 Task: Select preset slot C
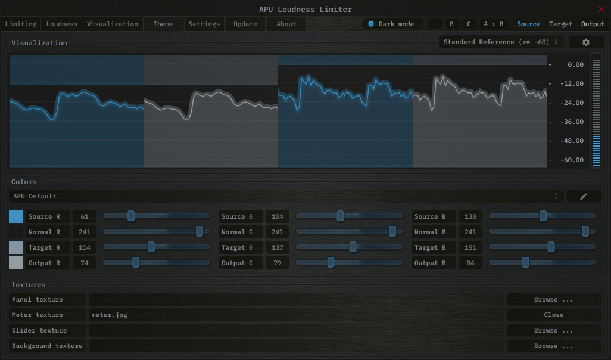tap(469, 24)
